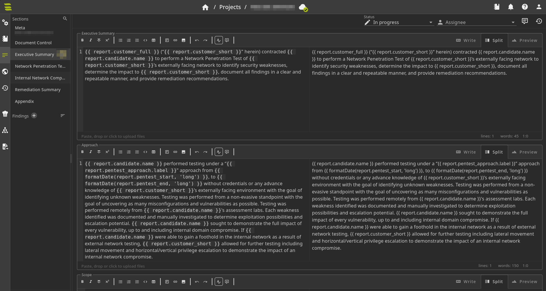Open the help menu

click(x=525, y=7)
